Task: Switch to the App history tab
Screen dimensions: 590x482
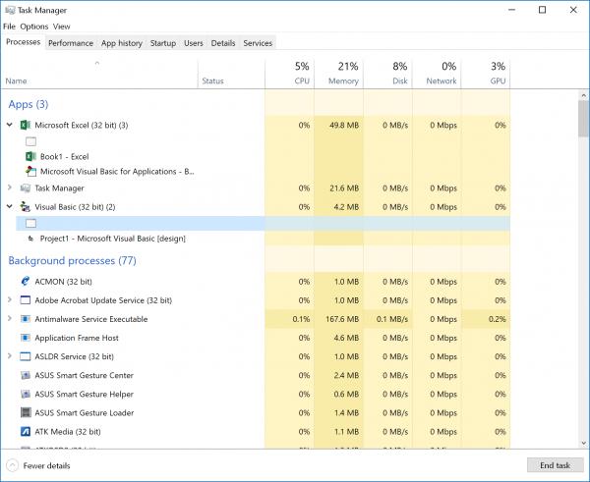Action: [122, 43]
